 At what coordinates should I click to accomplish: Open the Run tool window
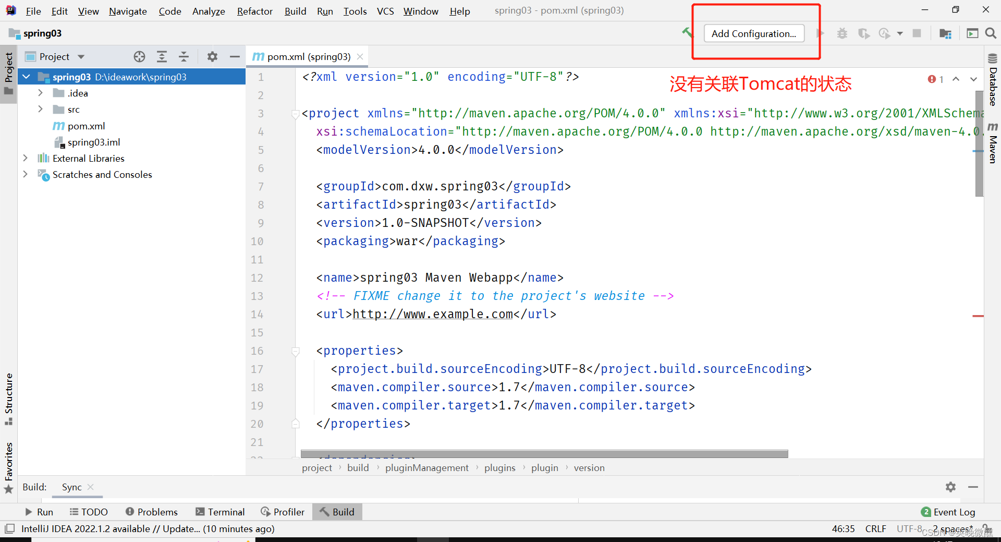pos(39,512)
